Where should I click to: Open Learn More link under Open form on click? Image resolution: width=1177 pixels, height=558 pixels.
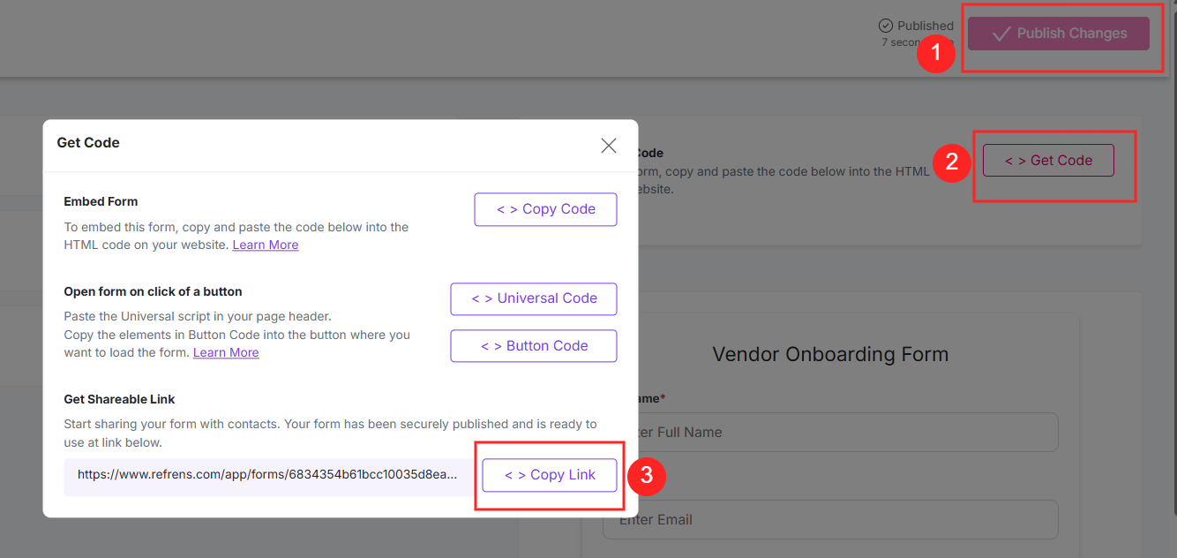[x=226, y=352]
